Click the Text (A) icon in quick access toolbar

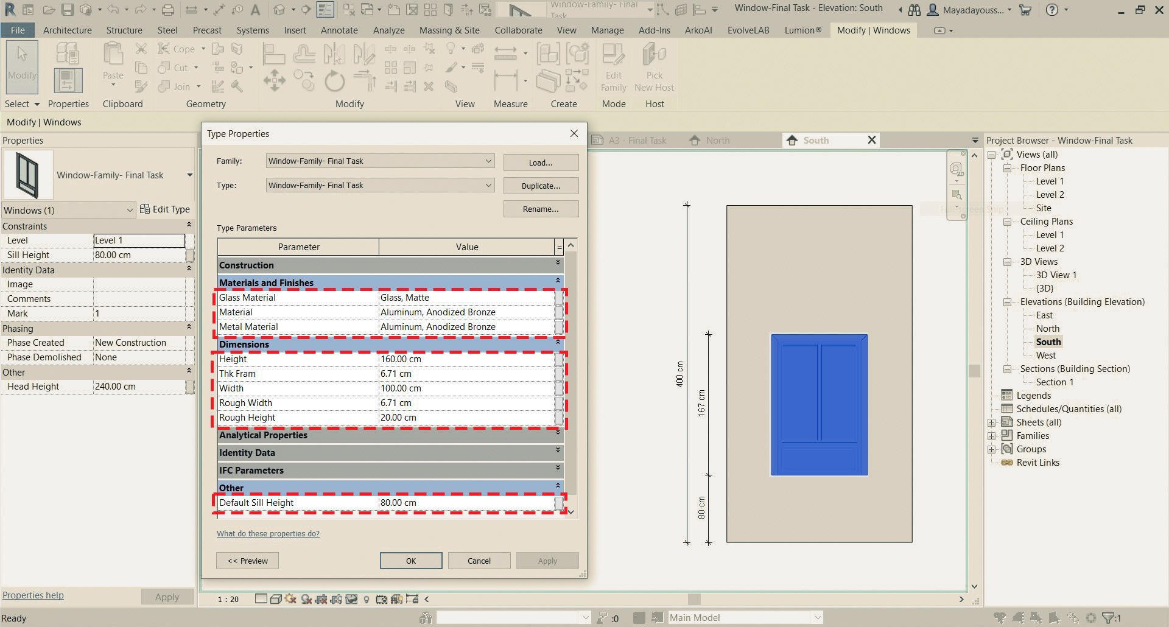tap(255, 10)
